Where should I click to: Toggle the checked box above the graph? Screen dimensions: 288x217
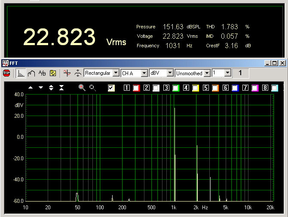[x=111, y=88]
